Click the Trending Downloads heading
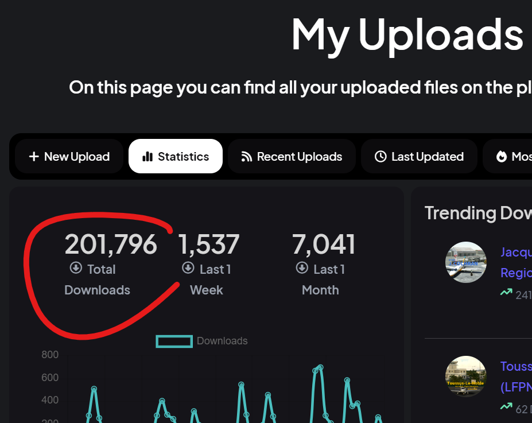Image resolution: width=532 pixels, height=423 pixels. point(478,214)
